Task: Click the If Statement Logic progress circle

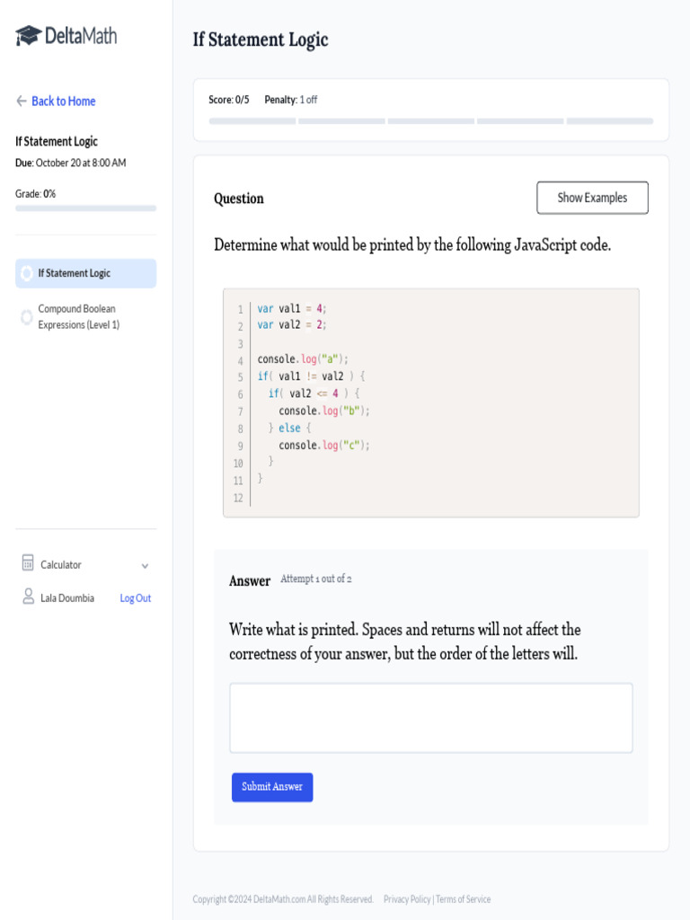Action: (x=27, y=273)
